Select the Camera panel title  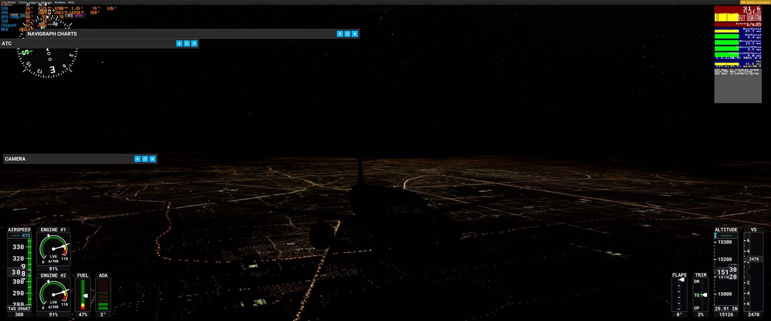pos(15,159)
